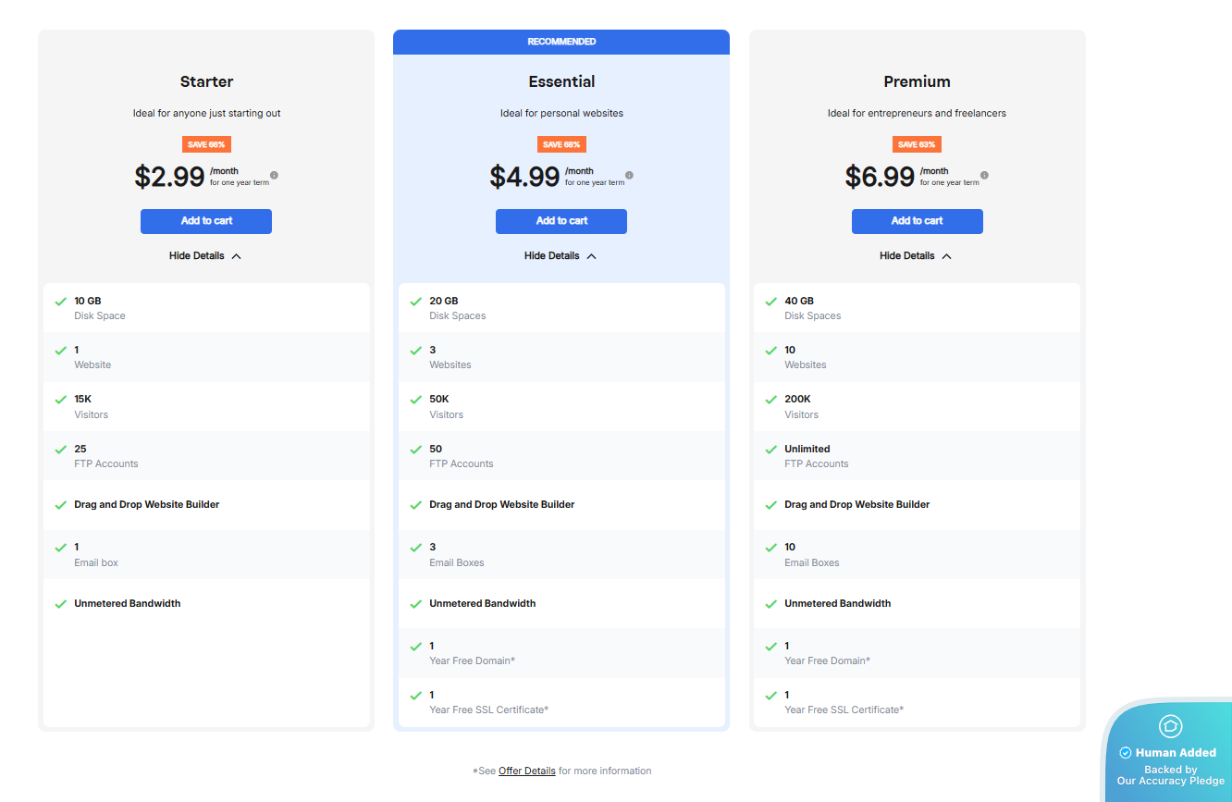
Task: Click the Human Added accuracy pledge badge
Action: (1169, 753)
